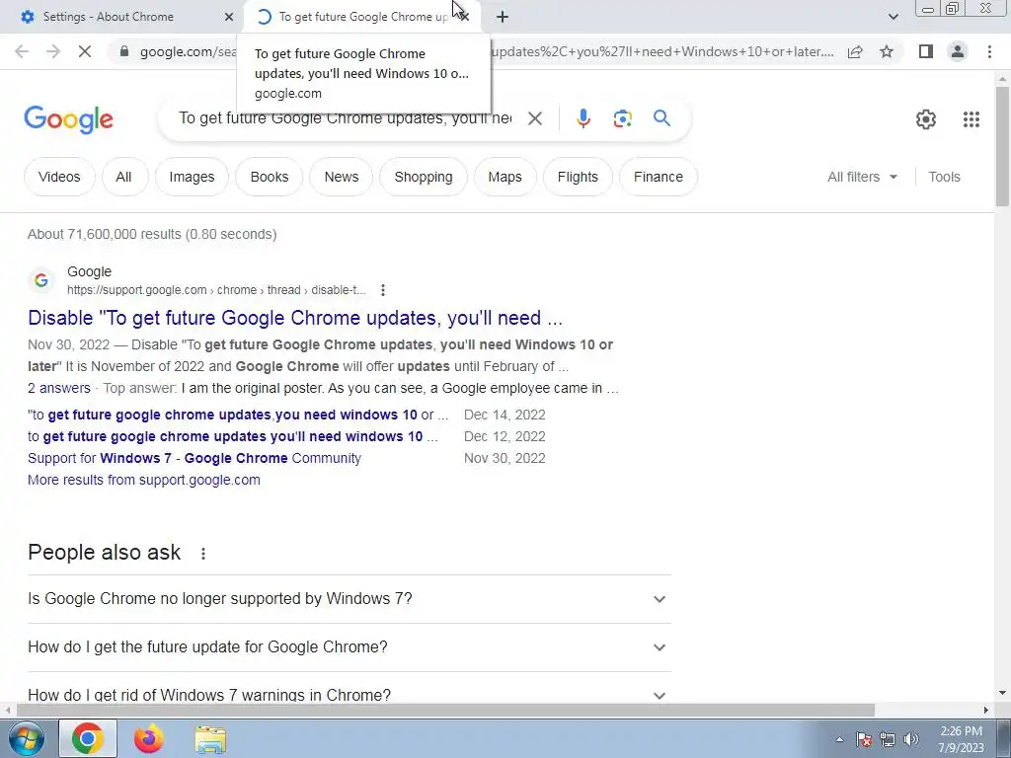Open Chrome's three-dot menu
The width and height of the screenshot is (1011, 758).
click(x=989, y=51)
